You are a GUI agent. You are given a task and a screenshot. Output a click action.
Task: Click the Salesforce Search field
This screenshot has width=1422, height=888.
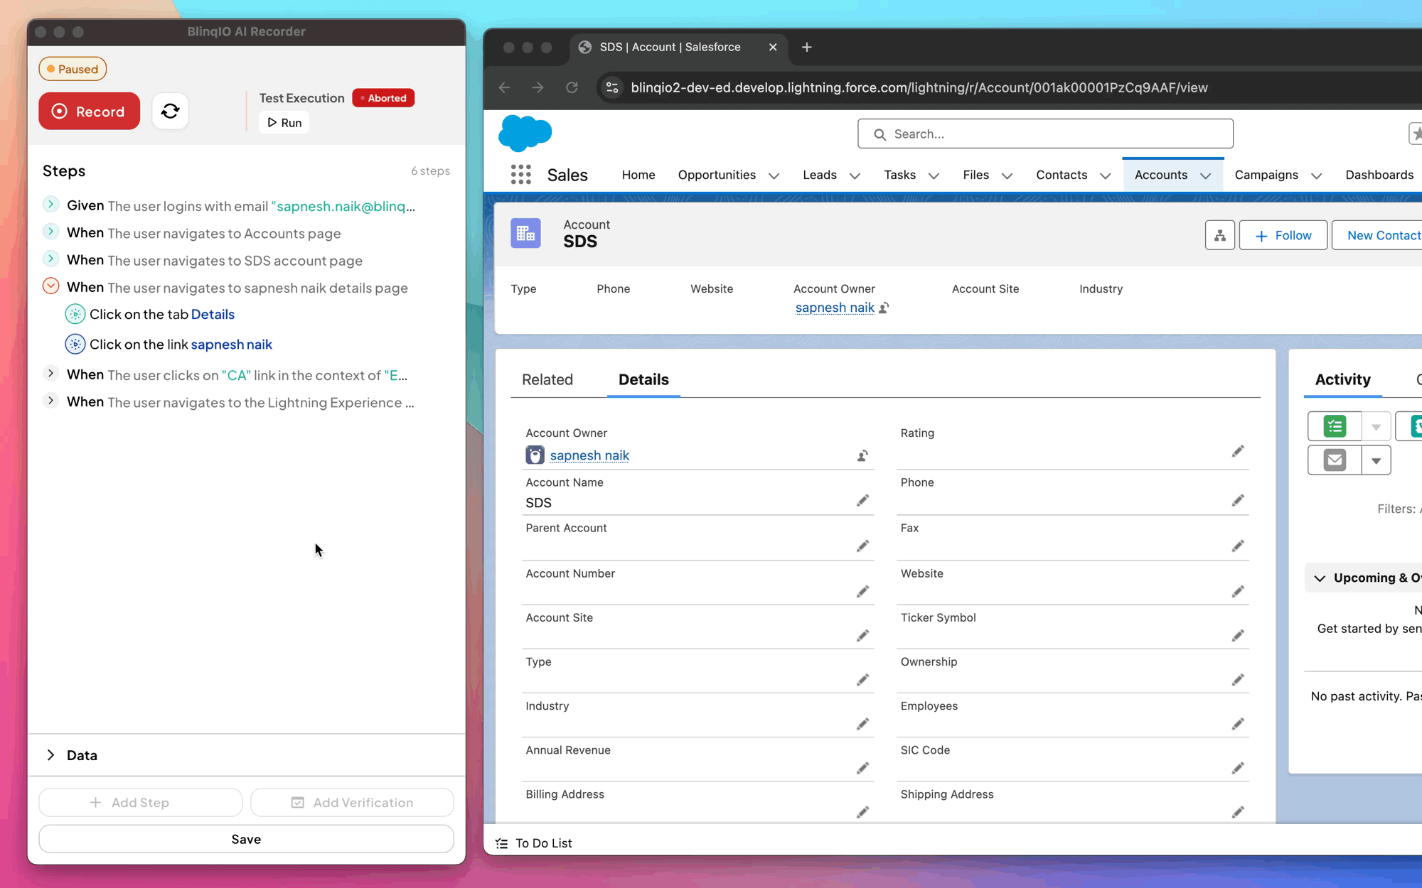tap(1045, 134)
